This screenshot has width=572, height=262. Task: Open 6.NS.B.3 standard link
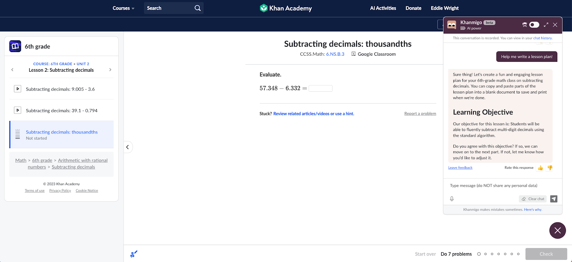pyautogui.click(x=335, y=54)
